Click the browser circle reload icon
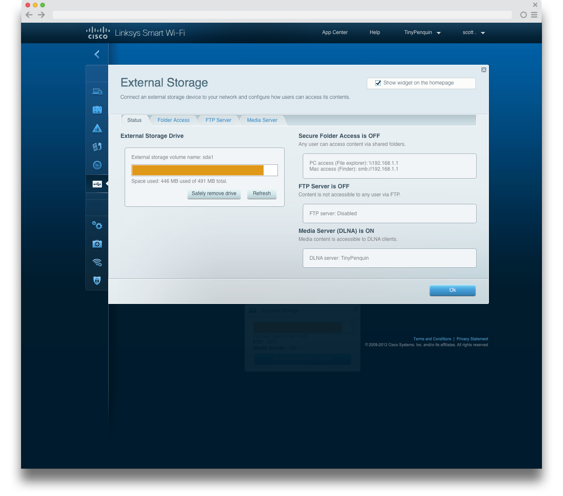 click(523, 15)
